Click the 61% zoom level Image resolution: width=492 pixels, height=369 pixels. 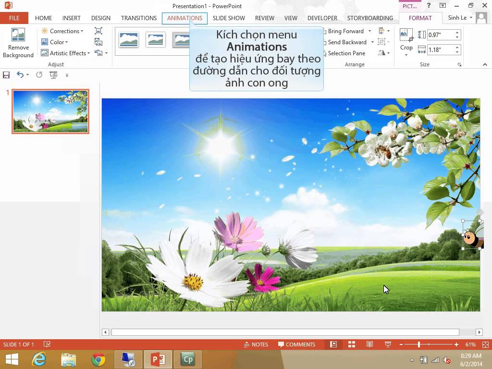tap(470, 344)
